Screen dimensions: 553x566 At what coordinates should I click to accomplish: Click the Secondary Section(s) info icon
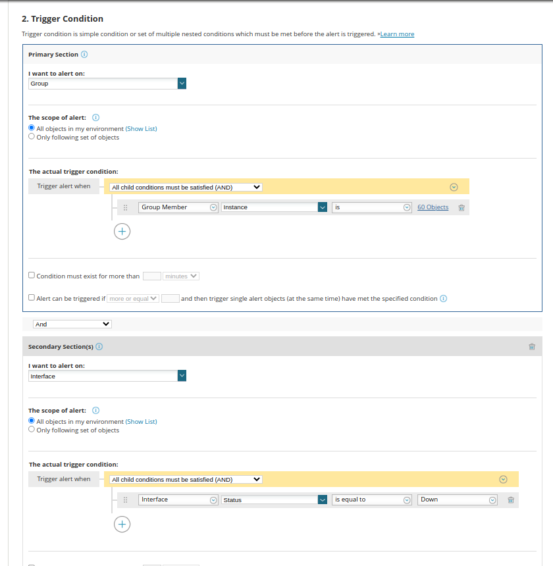tap(99, 347)
